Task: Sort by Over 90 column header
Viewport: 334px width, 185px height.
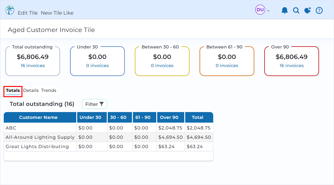Action: (171, 117)
